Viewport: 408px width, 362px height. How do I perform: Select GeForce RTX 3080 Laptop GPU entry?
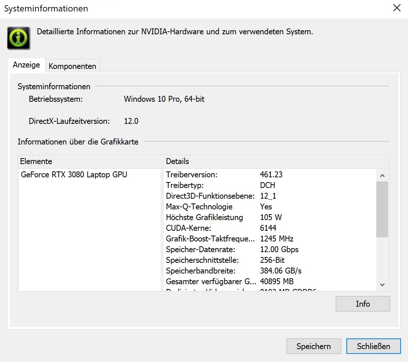click(74, 175)
